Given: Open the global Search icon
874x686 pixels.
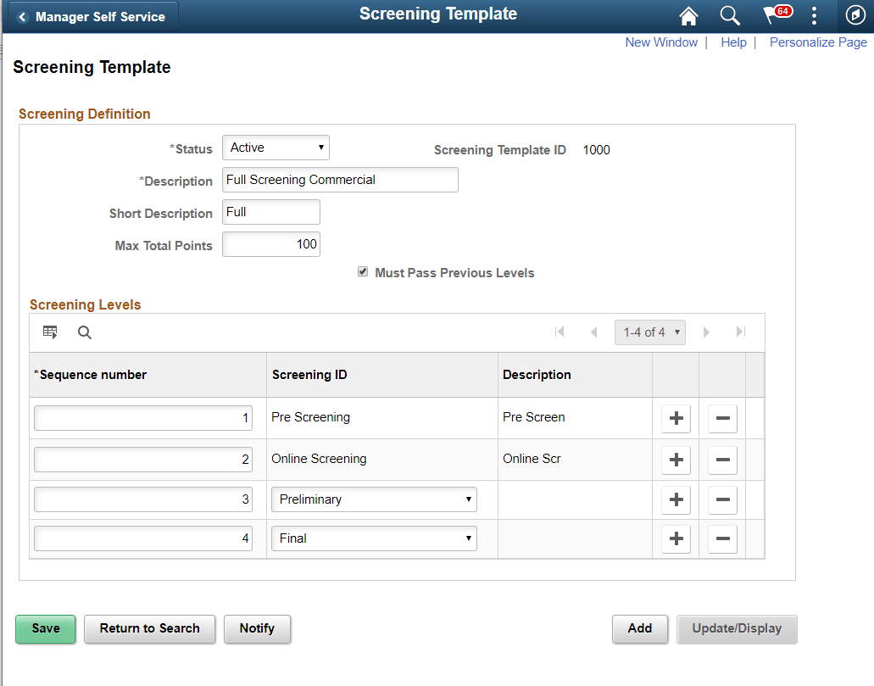Looking at the screenshot, I should 730,15.
